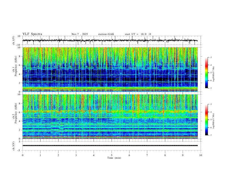Click time axis tick label '4'

(x=94, y=155)
